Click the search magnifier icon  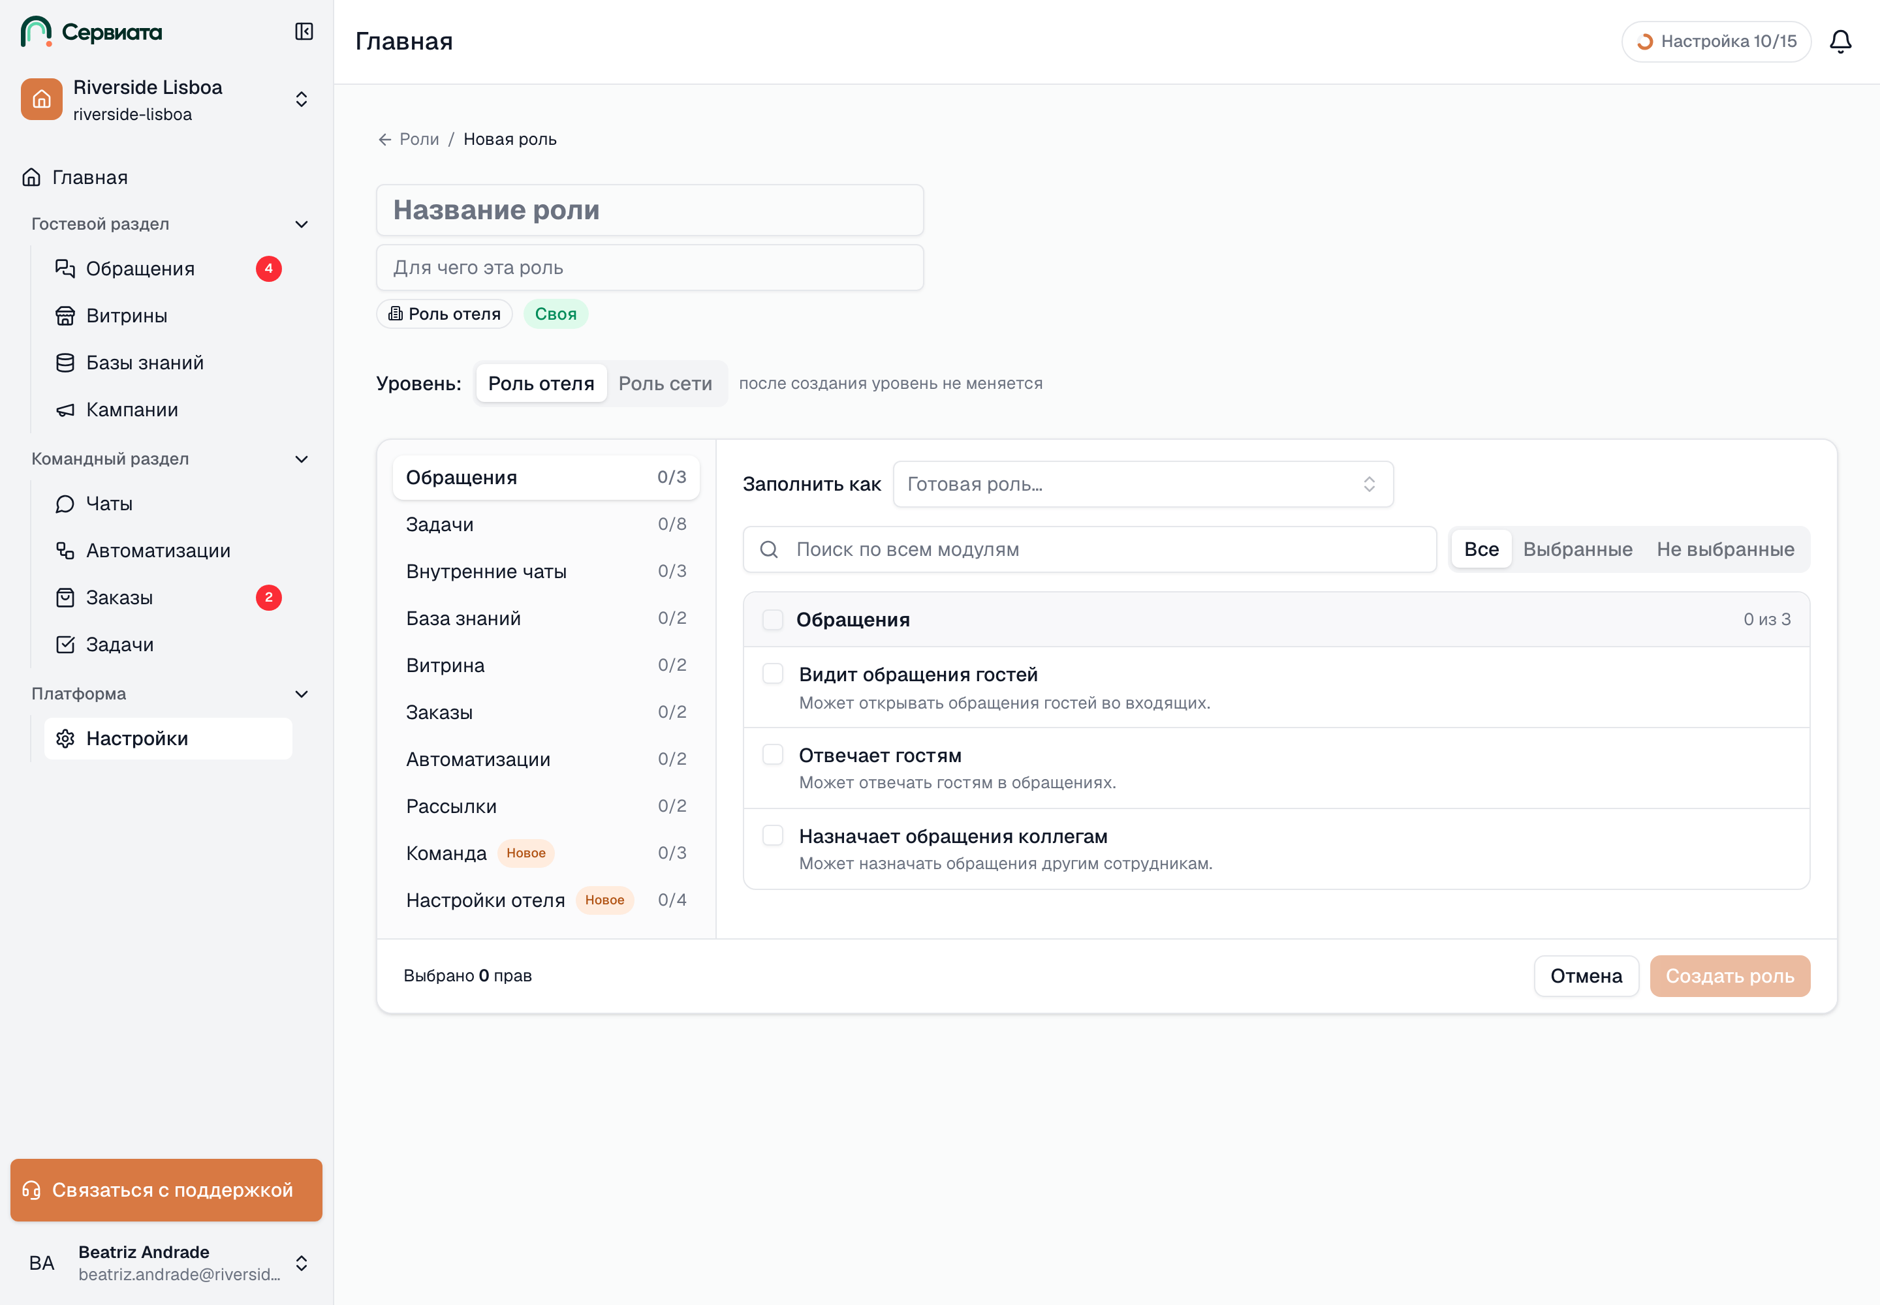pos(769,549)
